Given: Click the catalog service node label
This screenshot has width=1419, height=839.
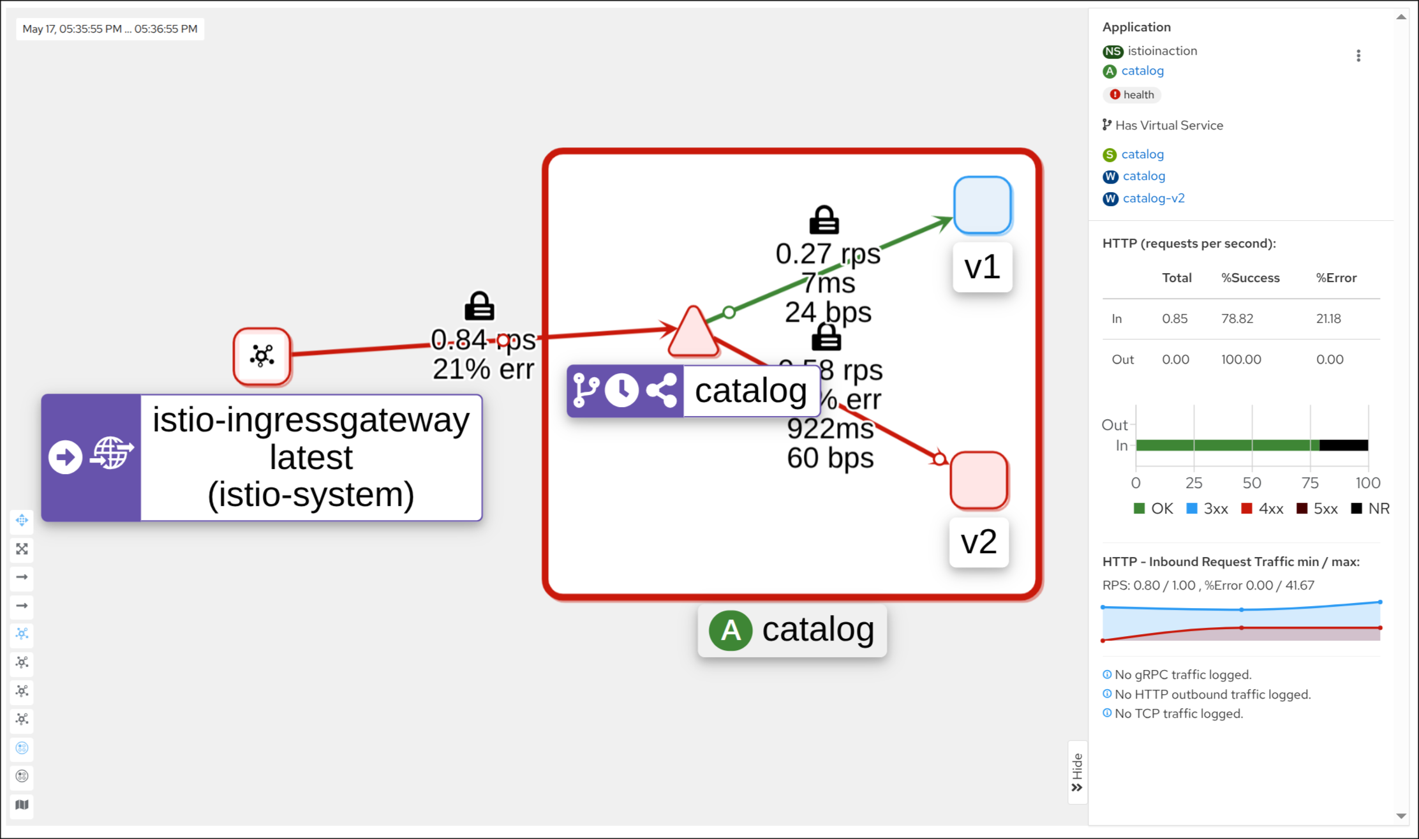Looking at the screenshot, I should [x=750, y=390].
